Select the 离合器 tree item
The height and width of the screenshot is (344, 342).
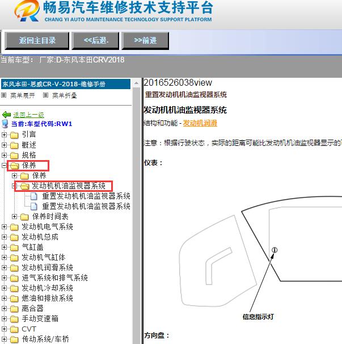[32, 309]
